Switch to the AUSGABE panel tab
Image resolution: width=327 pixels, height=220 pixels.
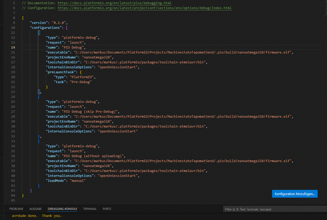coord(36,209)
